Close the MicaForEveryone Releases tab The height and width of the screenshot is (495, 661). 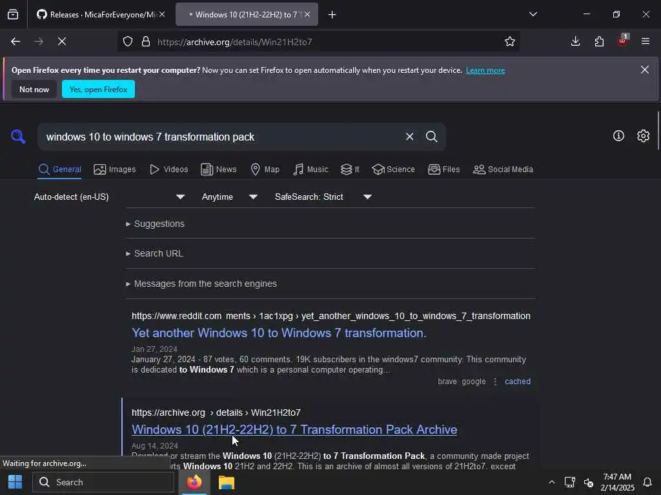point(162,14)
